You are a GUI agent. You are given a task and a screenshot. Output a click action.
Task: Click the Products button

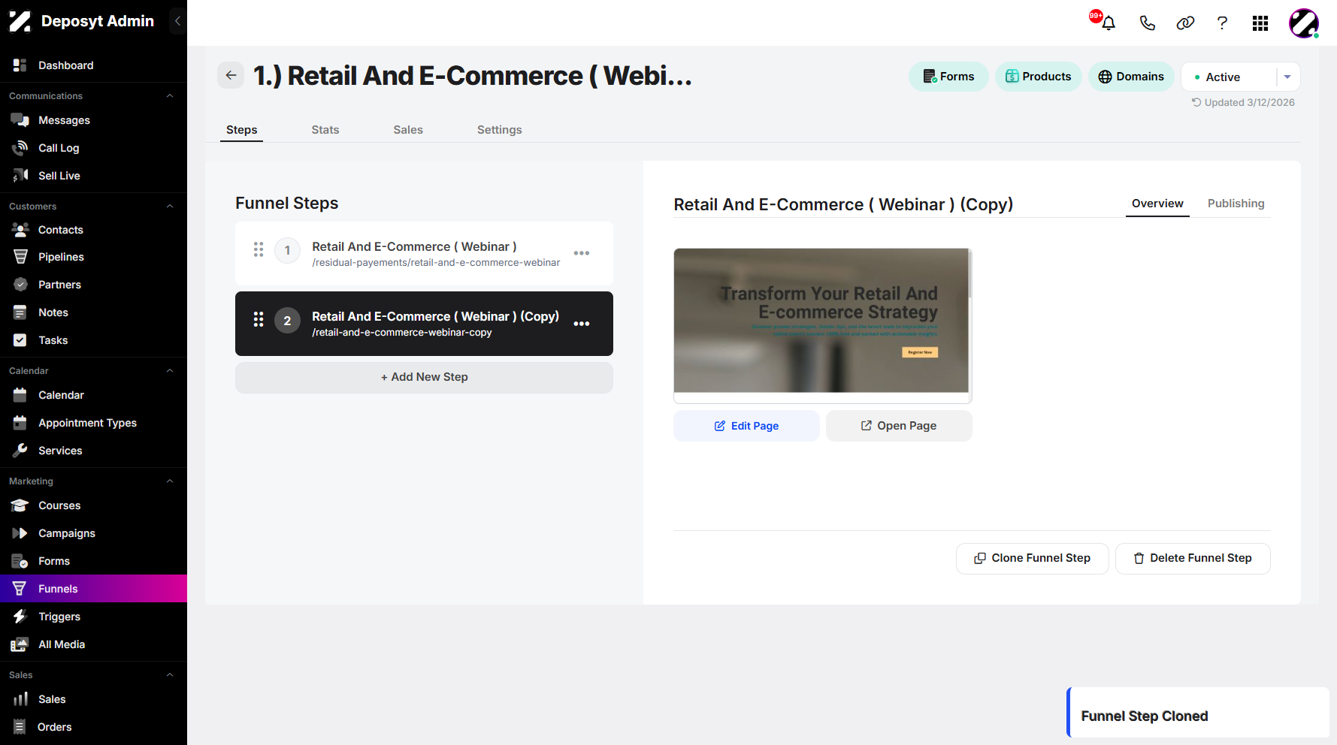coord(1039,77)
